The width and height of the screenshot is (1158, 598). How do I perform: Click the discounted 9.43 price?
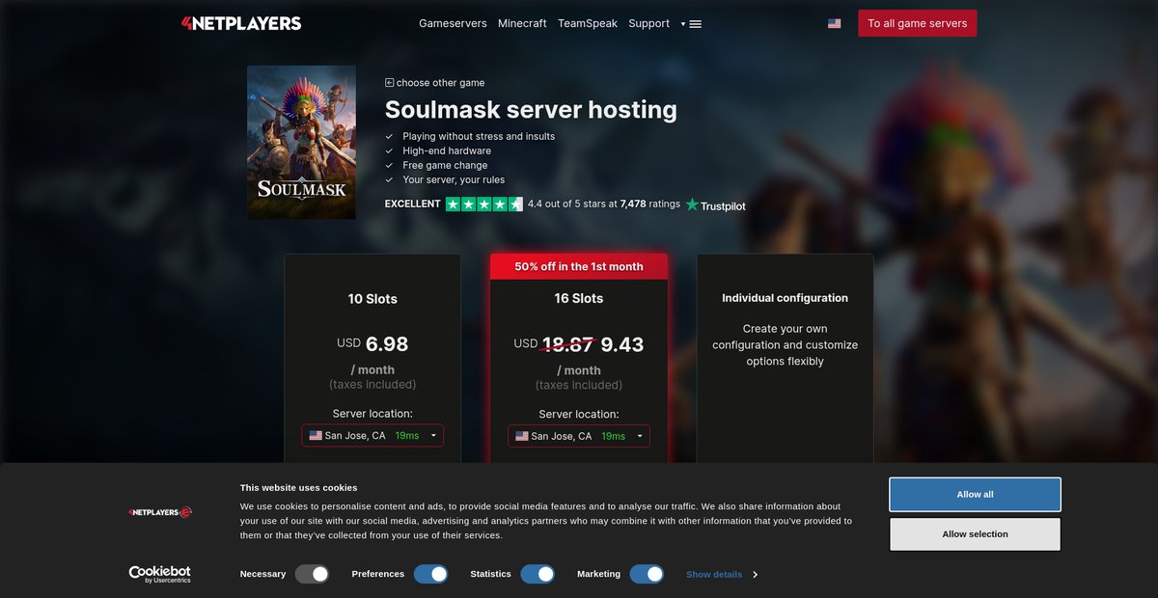pos(622,344)
